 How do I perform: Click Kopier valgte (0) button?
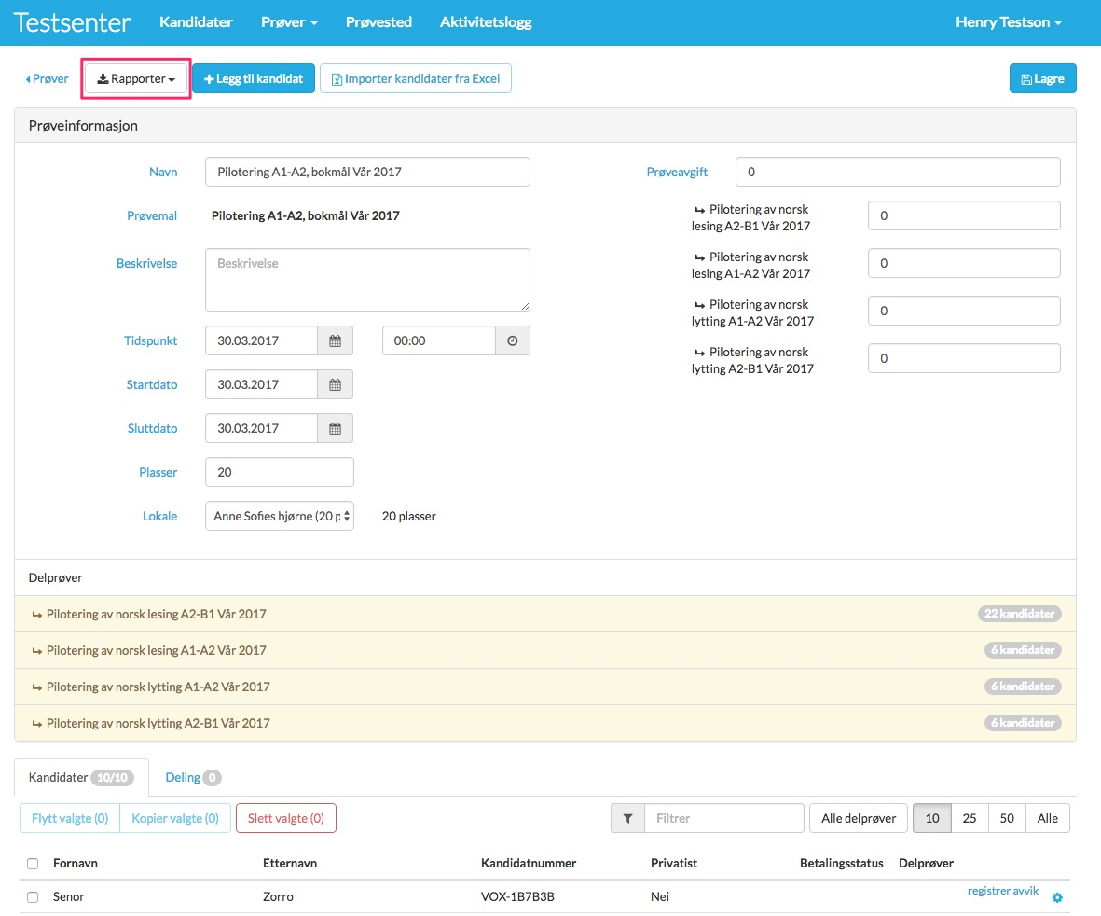coord(175,818)
